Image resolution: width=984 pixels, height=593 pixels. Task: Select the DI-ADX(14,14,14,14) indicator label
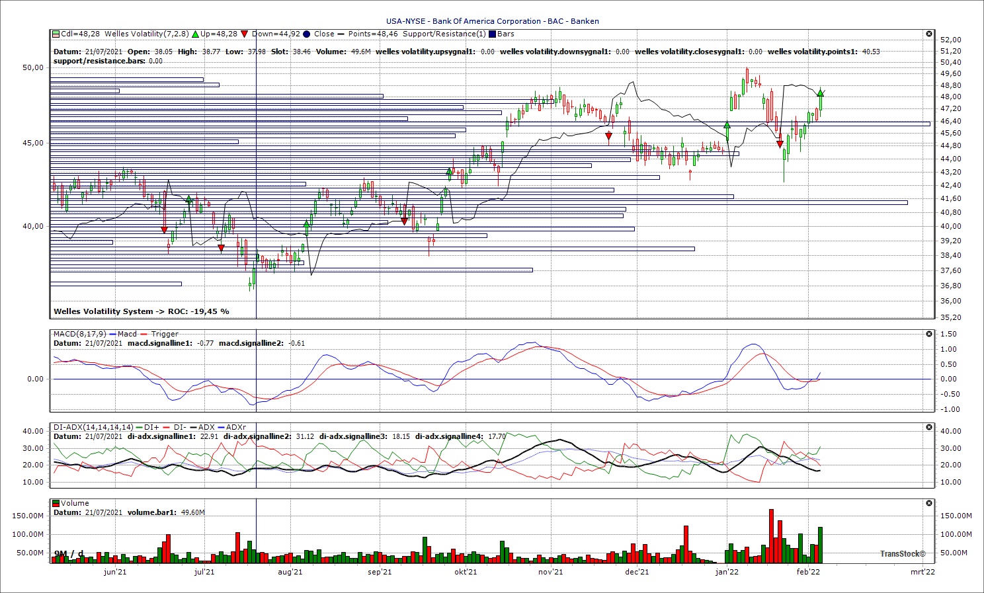click(x=93, y=427)
